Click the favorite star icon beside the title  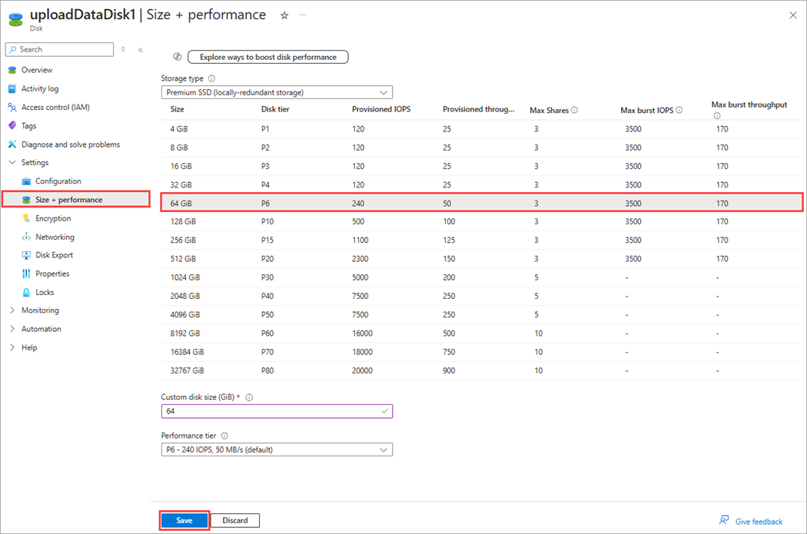click(284, 15)
